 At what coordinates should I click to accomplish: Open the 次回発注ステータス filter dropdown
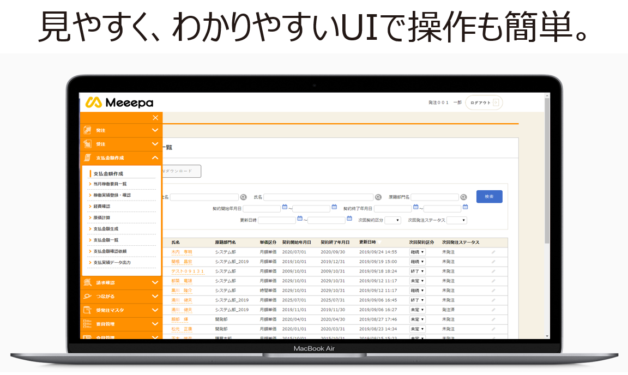(x=458, y=220)
